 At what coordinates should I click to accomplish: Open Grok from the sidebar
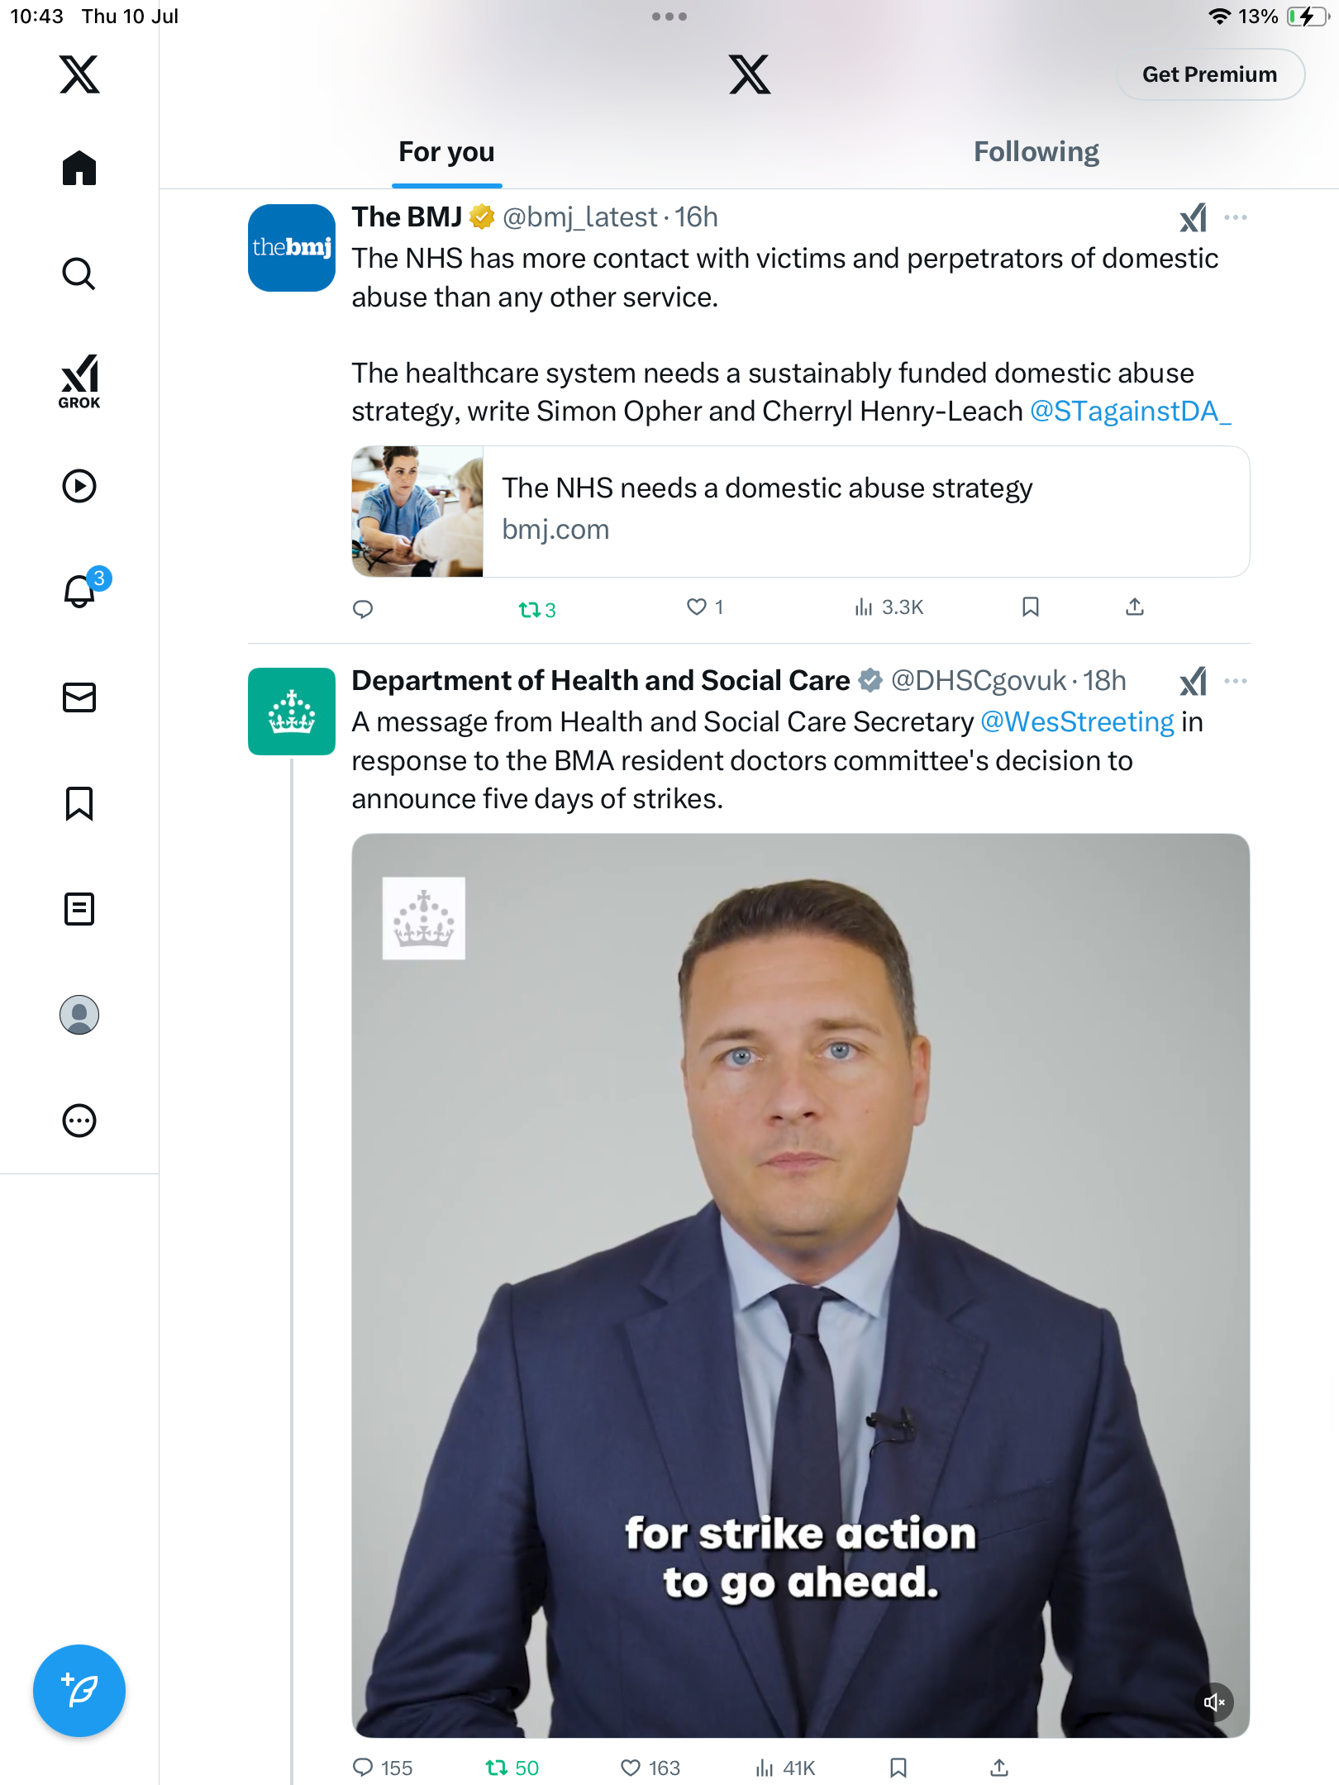[x=79, y=381]
